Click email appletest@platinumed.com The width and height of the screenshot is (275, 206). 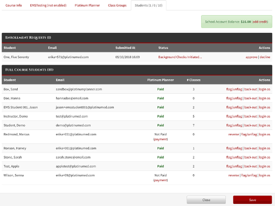tap(76, 166)
